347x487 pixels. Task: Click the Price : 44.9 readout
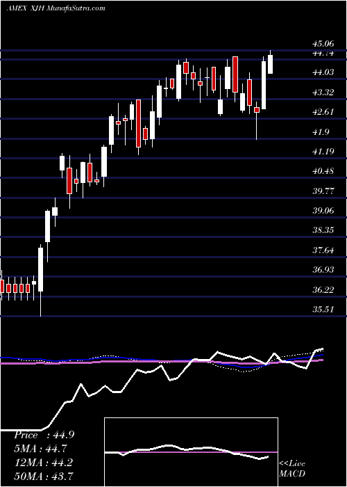pyautogui.click(x=44, y=435)
